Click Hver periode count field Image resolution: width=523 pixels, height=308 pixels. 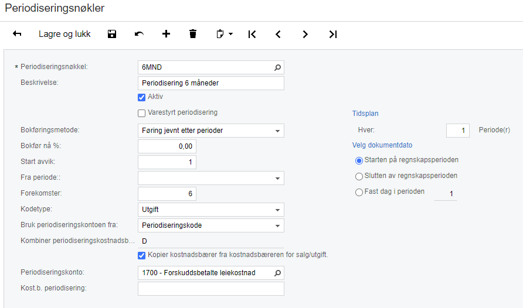tap(457, 131)
